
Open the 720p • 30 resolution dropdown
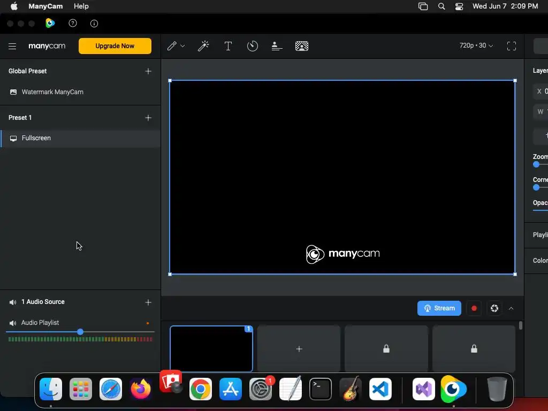pos(476,45)
